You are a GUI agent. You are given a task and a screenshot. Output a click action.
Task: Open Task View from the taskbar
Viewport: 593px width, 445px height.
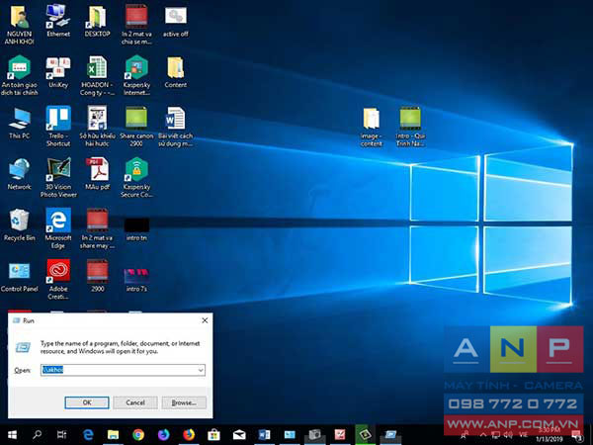tap(61, 435)
